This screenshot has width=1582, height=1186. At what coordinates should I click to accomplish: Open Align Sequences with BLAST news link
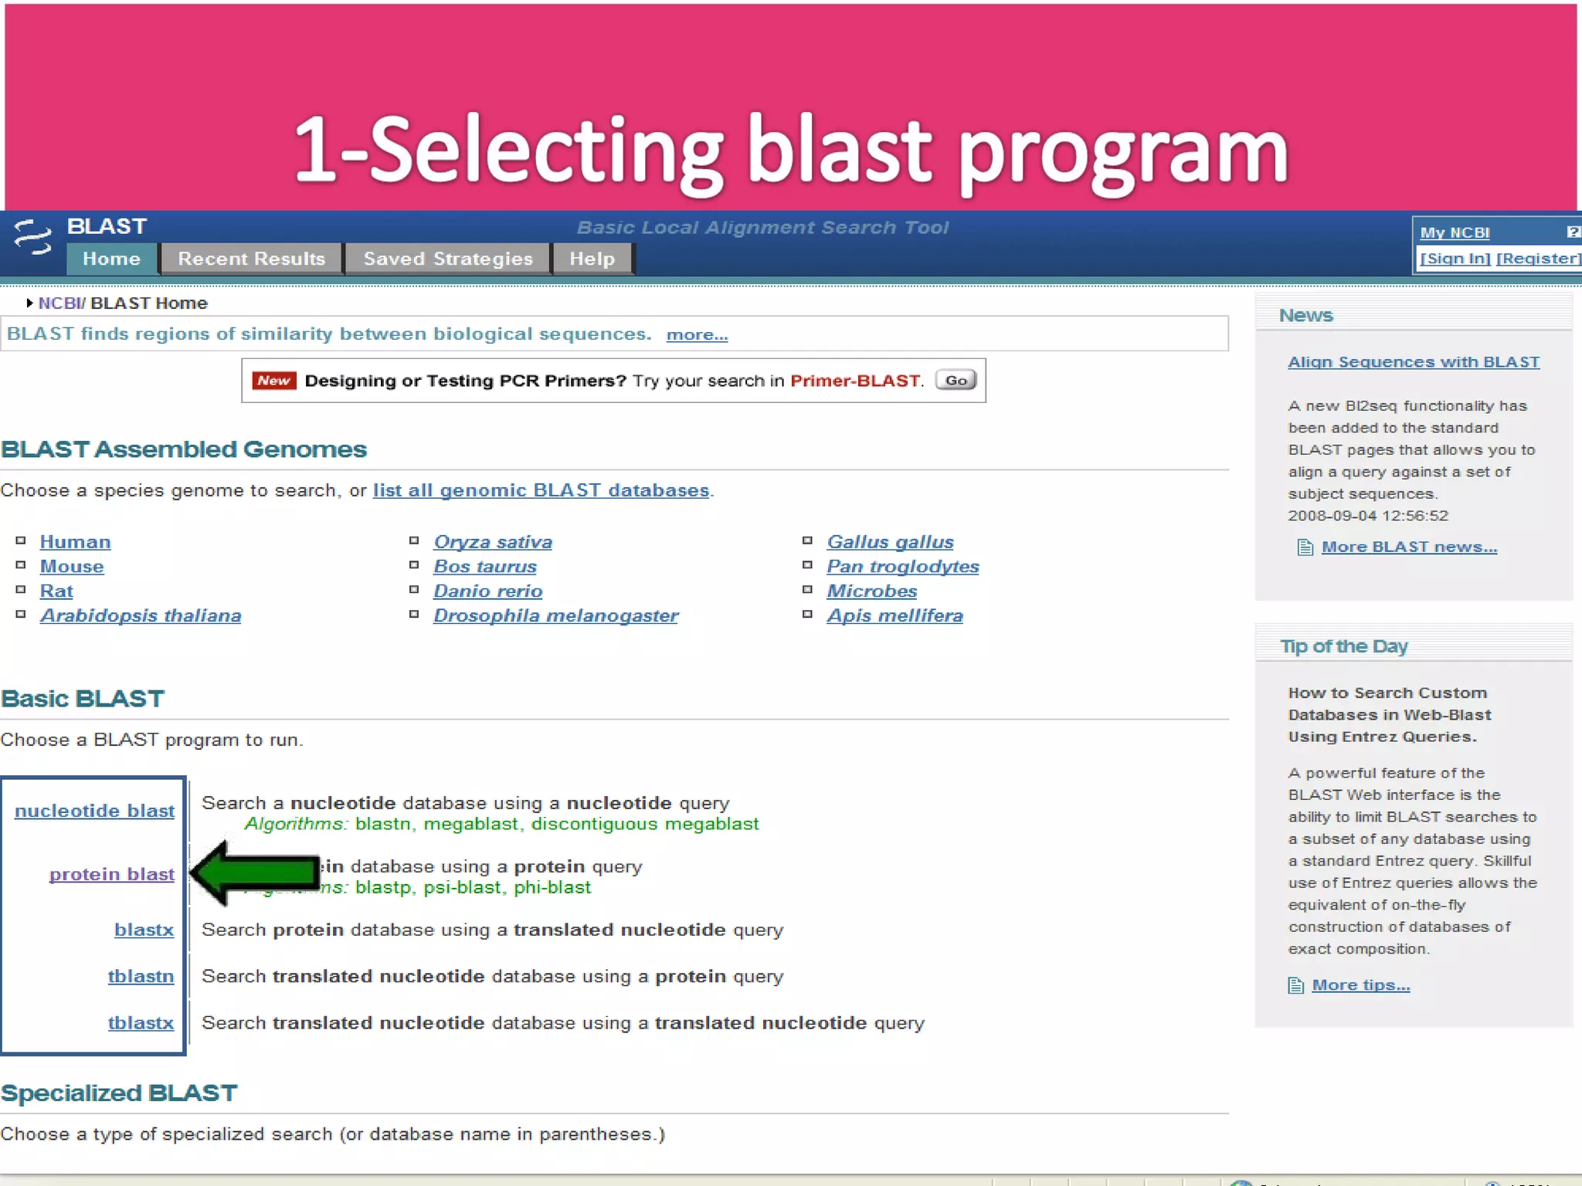[x=1413, y=362]
